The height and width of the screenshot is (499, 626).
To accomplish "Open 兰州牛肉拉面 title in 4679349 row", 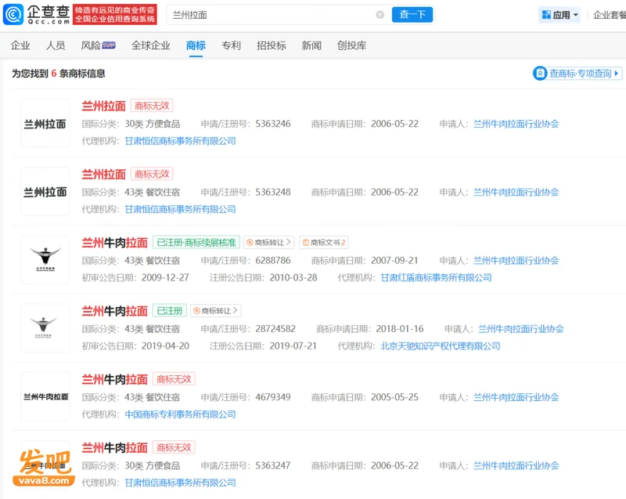I will tap(114, 379).
